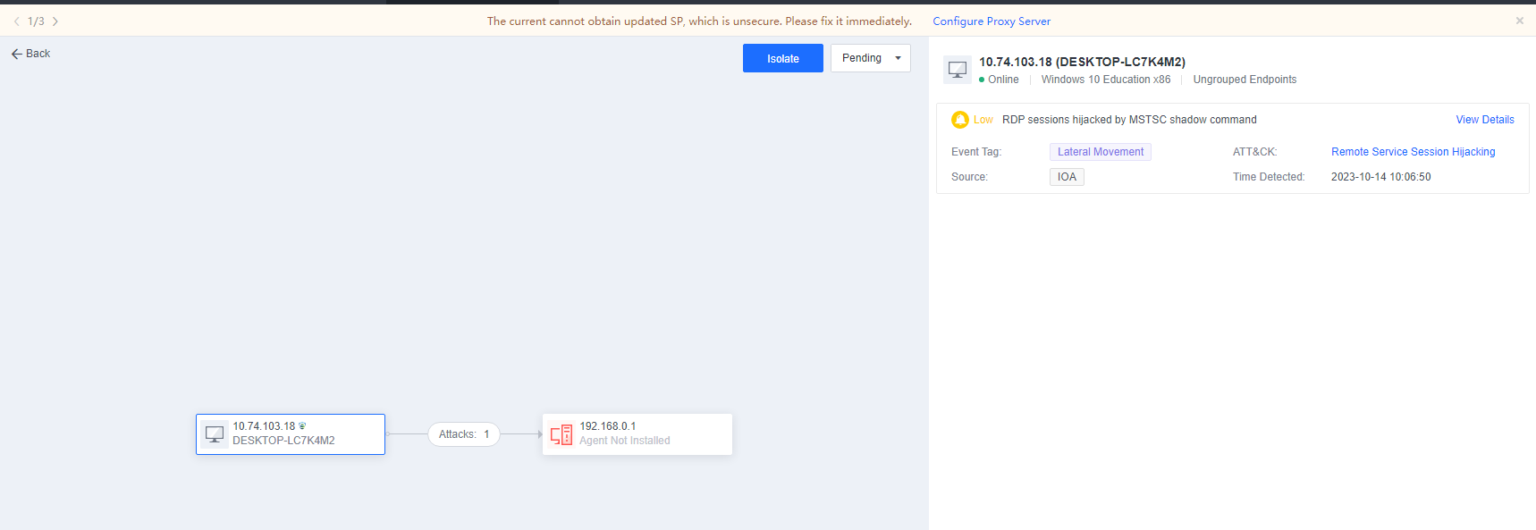Open the Configure Proxy Server link

(x=992, y=21)
